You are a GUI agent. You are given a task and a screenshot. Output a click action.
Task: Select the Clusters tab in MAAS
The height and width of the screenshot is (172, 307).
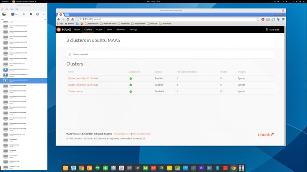pos(88,29)
